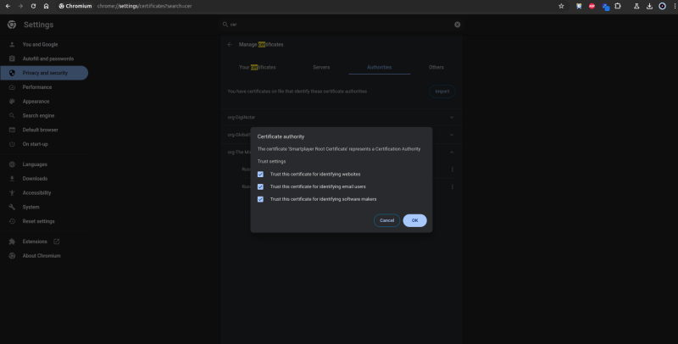Select Privacy and security in sidebar
678x344 pixels.
pos(44,73)
